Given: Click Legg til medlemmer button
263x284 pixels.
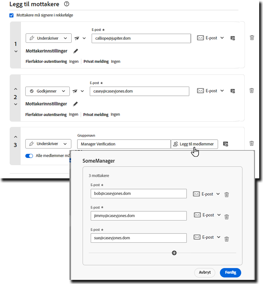Looking at the screenshot, I should [x=194, y=144].
